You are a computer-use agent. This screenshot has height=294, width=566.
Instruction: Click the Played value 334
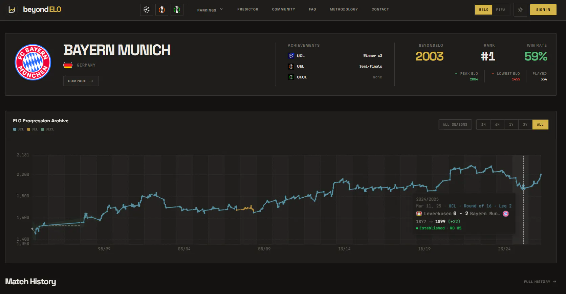pos(544,79)
